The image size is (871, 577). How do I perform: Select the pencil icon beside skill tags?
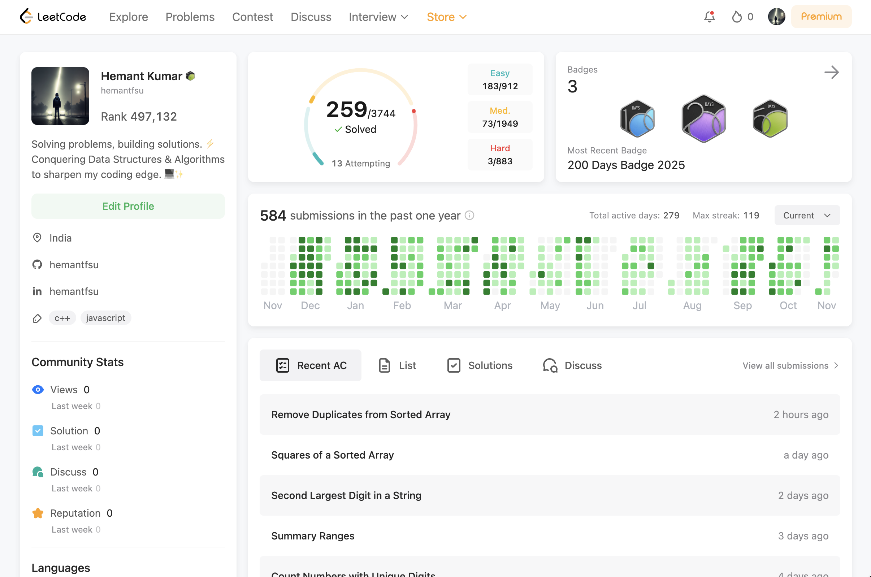click(37, 318)
